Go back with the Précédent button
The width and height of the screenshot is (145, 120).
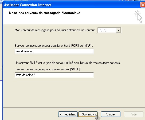point(68,114)
